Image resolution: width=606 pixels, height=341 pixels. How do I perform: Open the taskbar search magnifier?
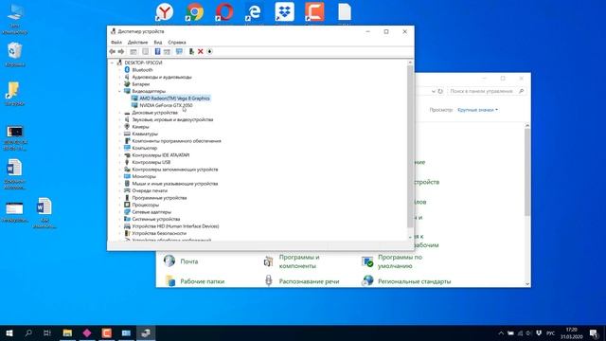(28, 332)
